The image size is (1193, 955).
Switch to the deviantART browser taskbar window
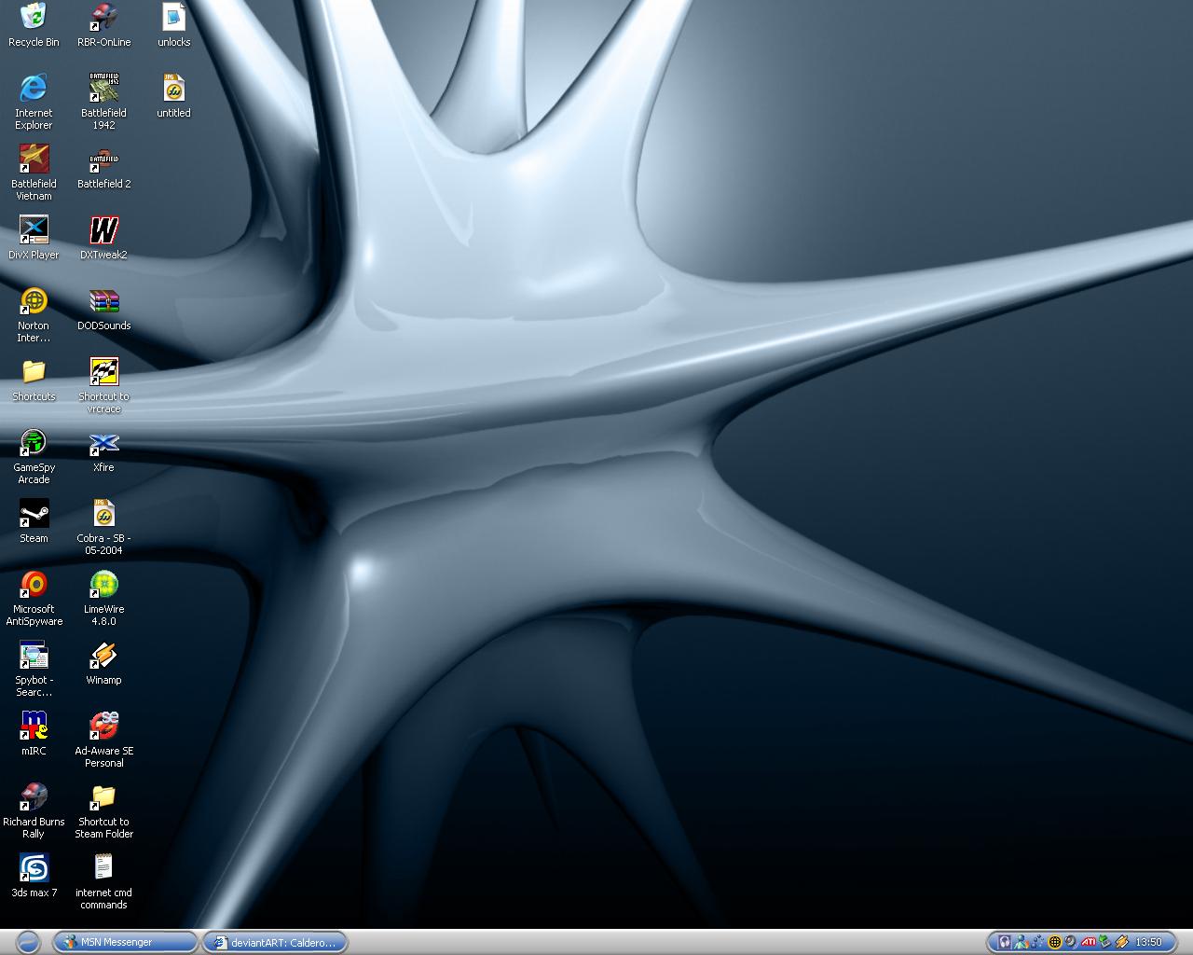coord(275,942)
